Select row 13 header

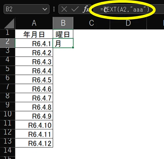[x=8, y=143]
